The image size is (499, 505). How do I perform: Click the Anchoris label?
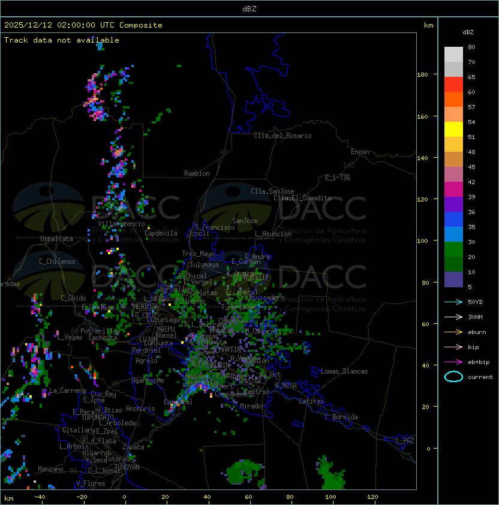(140, 408)
